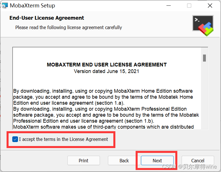Image resolution: width=221 pixels, height=172 pixels.
Task: Print the license agreement
Action: click(x=84, y=161)
